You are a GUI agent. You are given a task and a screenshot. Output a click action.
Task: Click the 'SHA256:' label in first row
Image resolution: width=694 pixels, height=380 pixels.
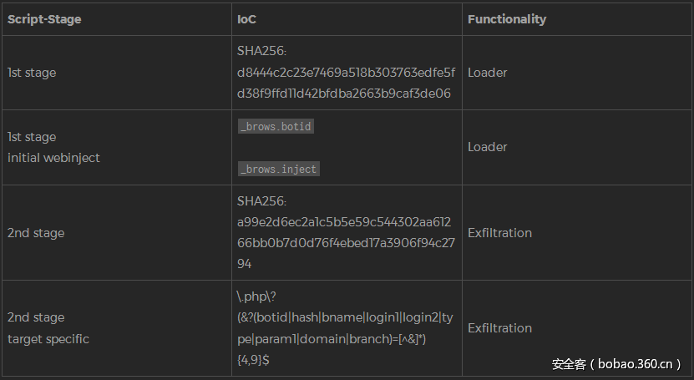coord(261,52)
